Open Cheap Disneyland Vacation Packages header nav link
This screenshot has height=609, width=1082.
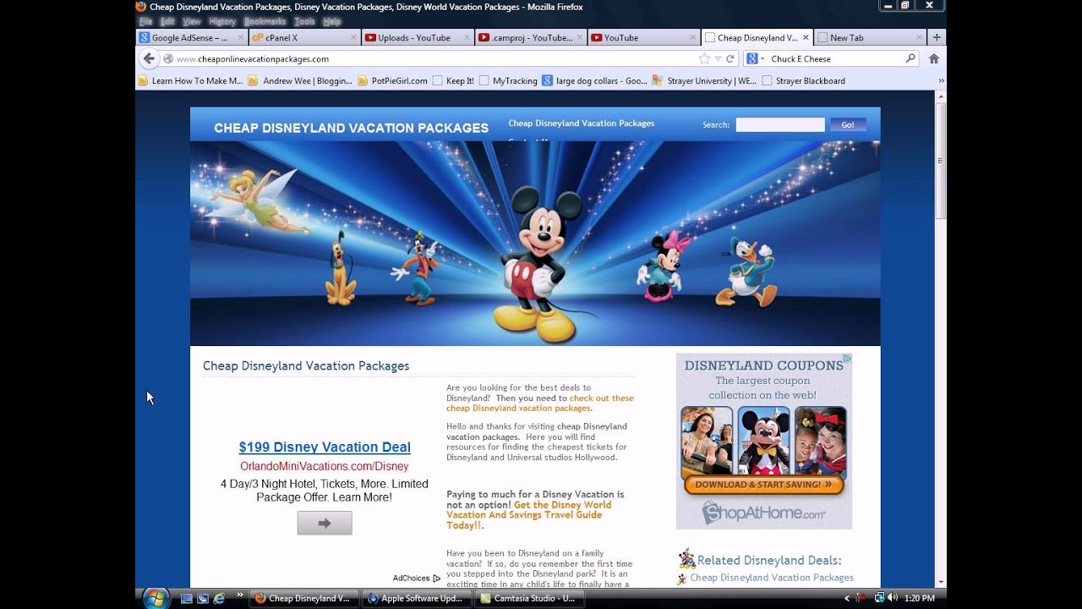click(x=582, y=123)
